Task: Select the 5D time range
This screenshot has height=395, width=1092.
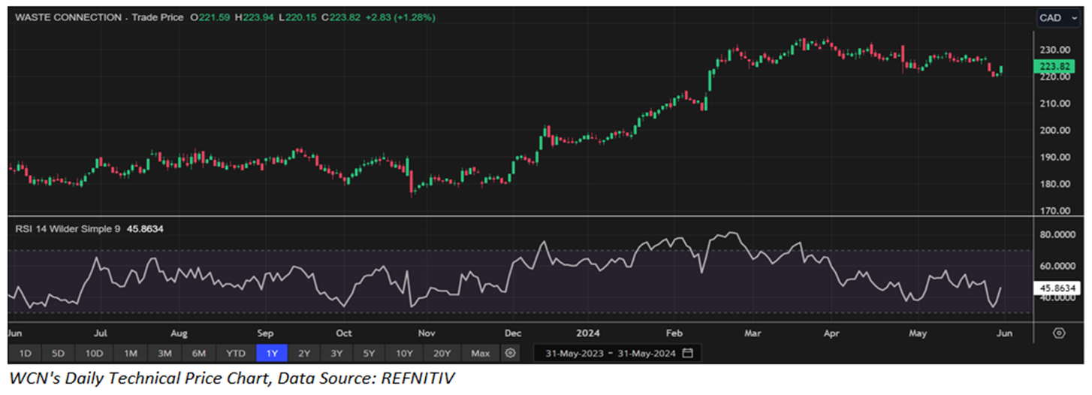Action: point(59,353)
